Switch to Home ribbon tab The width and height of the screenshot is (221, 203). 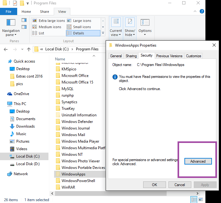pyautogui.click(x=26, y=12)
